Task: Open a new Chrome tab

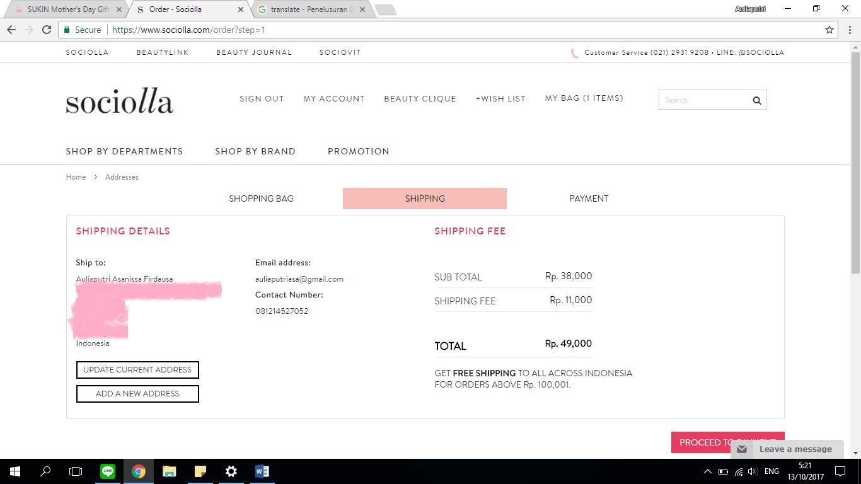Action: (x=385, y=9)
